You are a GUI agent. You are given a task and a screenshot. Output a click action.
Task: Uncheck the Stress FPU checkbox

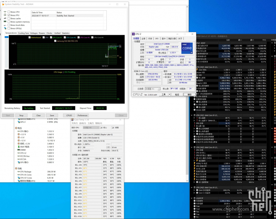pos(9,15)
